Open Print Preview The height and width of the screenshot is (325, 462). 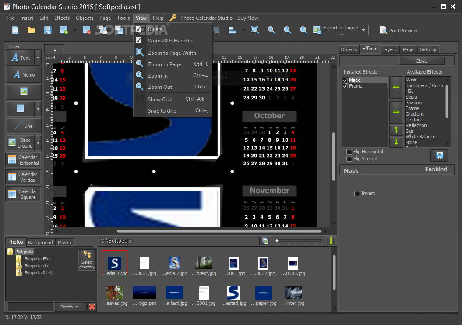(399, 30)
